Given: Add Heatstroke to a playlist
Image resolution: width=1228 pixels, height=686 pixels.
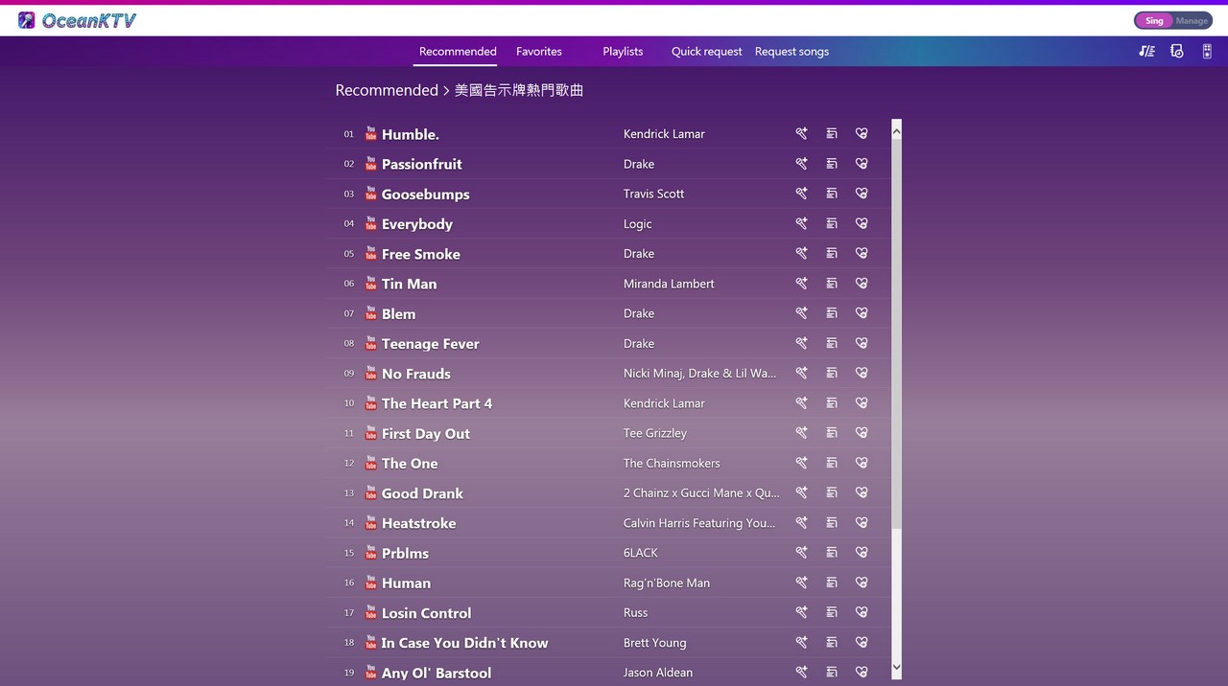Looking at the screenshot, I should [x=832, y=523].
